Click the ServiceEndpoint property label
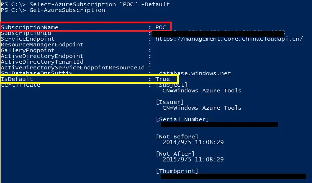This screenshot has width=312, height=183. tap(28, 39)
